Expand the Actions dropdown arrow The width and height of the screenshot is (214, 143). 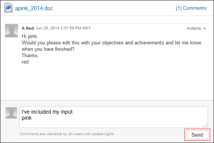click(x=205, y=29)
